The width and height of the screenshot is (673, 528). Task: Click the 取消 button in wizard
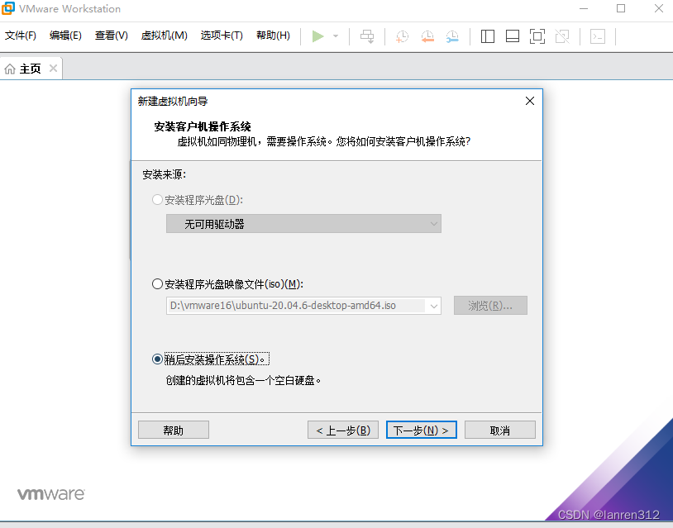(x=499, y=430)
